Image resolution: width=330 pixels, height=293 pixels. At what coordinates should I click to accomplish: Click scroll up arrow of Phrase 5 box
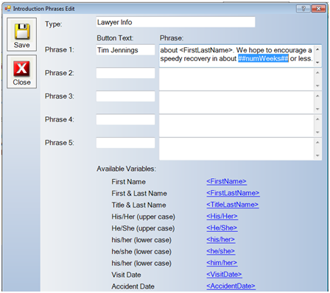(x=317, y=143)
